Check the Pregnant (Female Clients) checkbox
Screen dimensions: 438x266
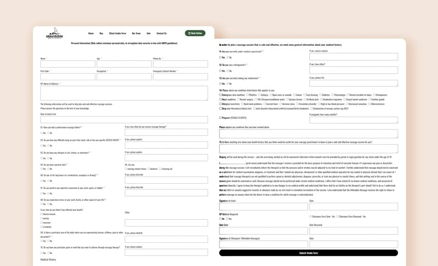[x=221, y=118]
